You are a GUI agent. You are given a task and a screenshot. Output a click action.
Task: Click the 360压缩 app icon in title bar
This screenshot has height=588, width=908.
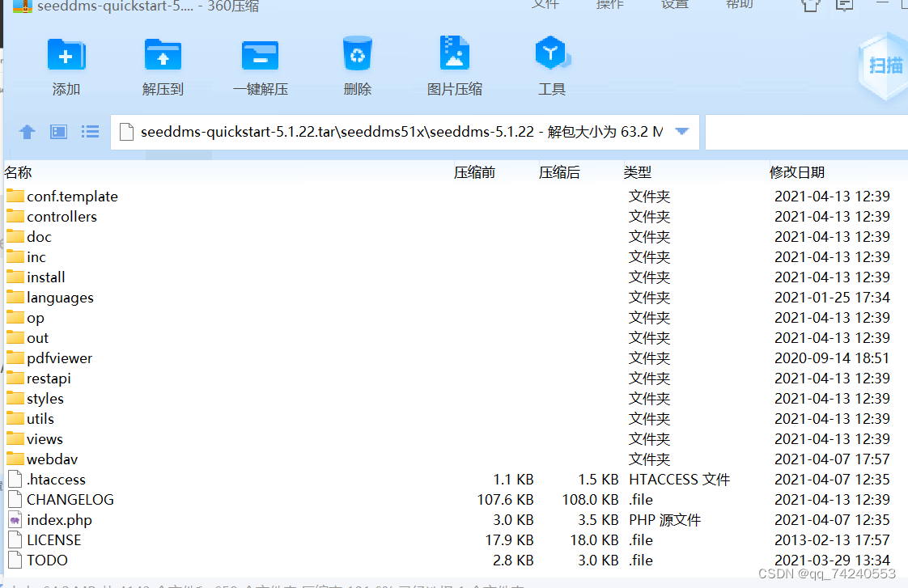click(22, 6)
